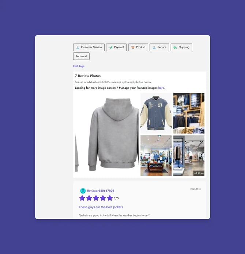Click the Payment tag card icon
Image resolution: width=245 pixels, height=254 pixels.
pyautogui.click(x=110, y=47)
